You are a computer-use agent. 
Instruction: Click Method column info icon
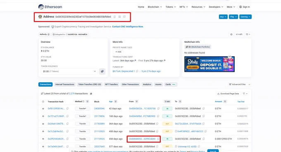click(83, 102)
